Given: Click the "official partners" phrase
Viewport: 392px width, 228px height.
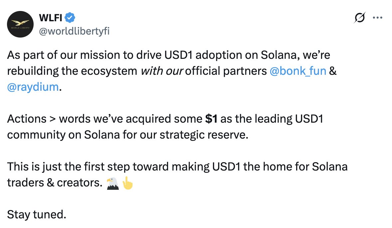Looking at the screenshot, I should (x=226, y=71).
